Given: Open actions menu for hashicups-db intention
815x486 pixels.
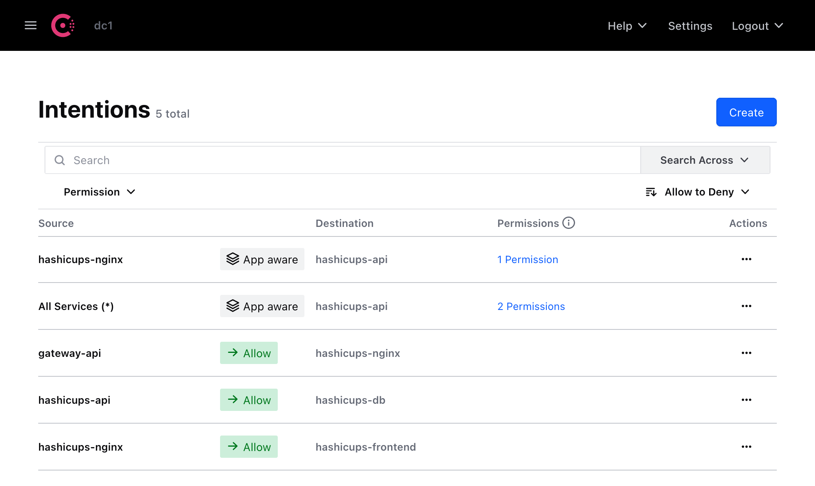Looking at the screenshot, I should [746, 400].
